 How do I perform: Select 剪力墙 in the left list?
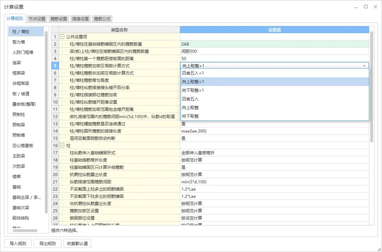tap(18, 42)
